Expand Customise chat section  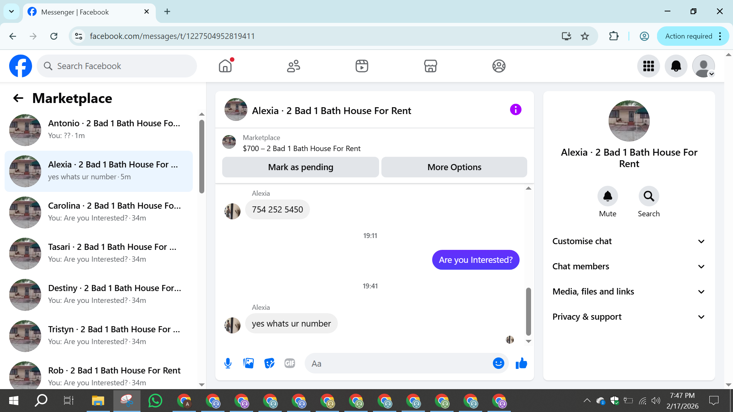pos(629,241)
